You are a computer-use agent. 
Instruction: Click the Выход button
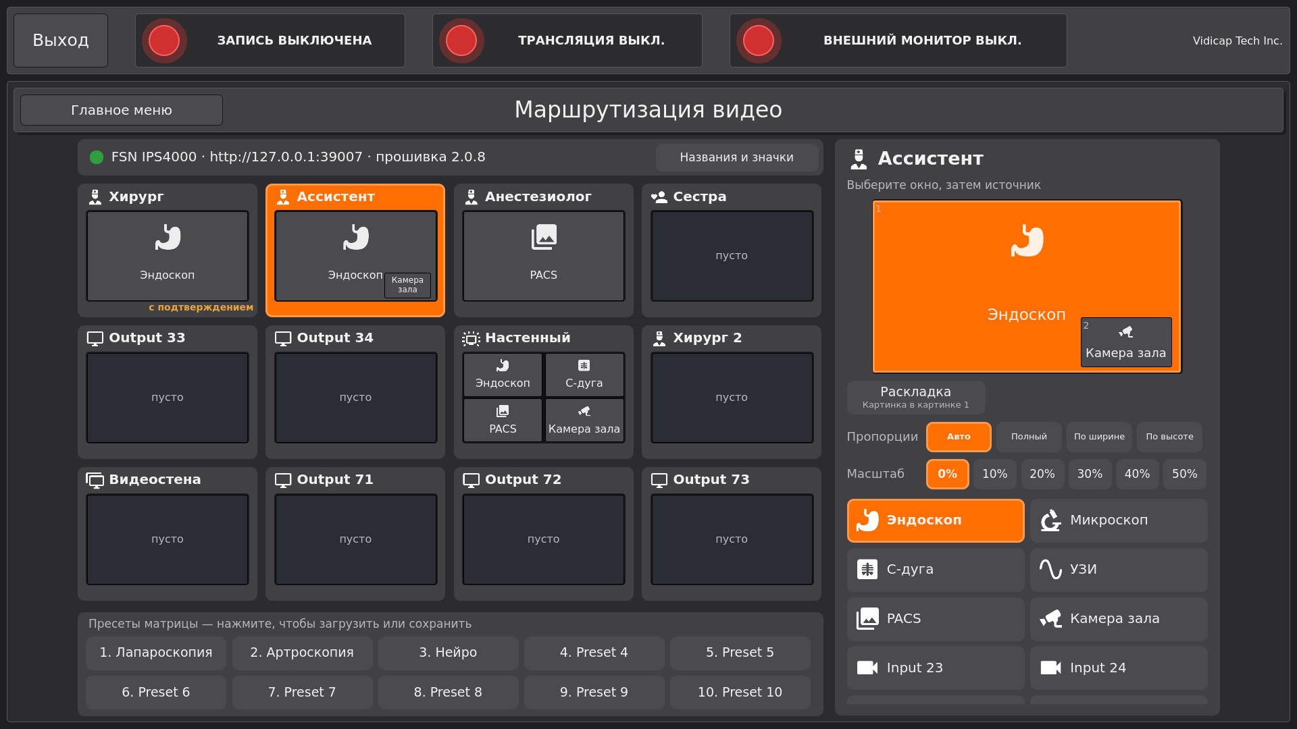(61, 40)
